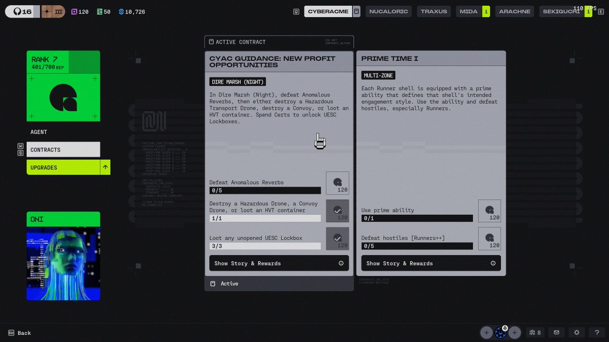The height and width of the screenshot is (342, 609).
Task: Click the Multi-Zone tag on Prime Time I
Action: tap(379, 75)
